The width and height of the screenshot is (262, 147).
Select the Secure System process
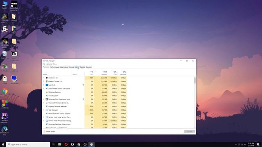53,96
